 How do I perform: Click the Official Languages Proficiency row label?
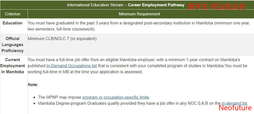13,45
